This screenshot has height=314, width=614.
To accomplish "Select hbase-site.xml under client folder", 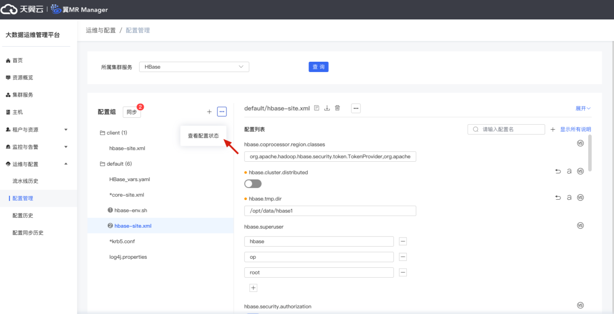I will pos(127,148).
